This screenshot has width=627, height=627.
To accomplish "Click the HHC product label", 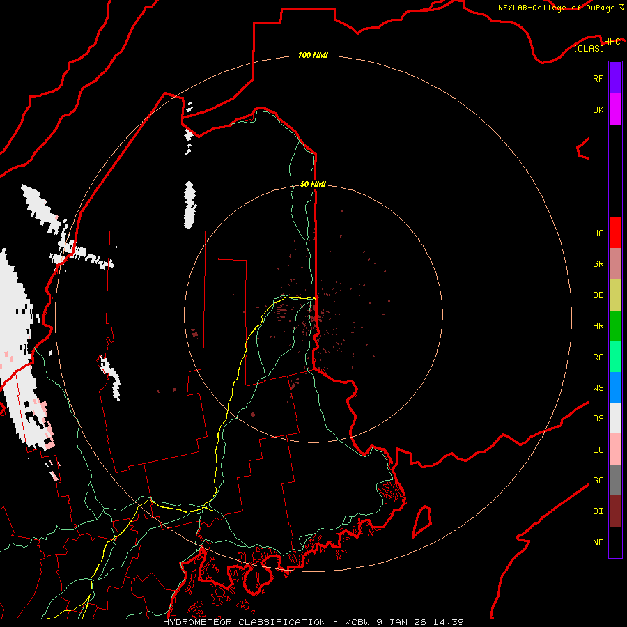I will pyautogui.click(x=612, y=42).
